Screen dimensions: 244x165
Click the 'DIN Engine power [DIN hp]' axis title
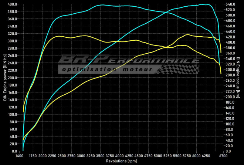(x=5, y=78)
